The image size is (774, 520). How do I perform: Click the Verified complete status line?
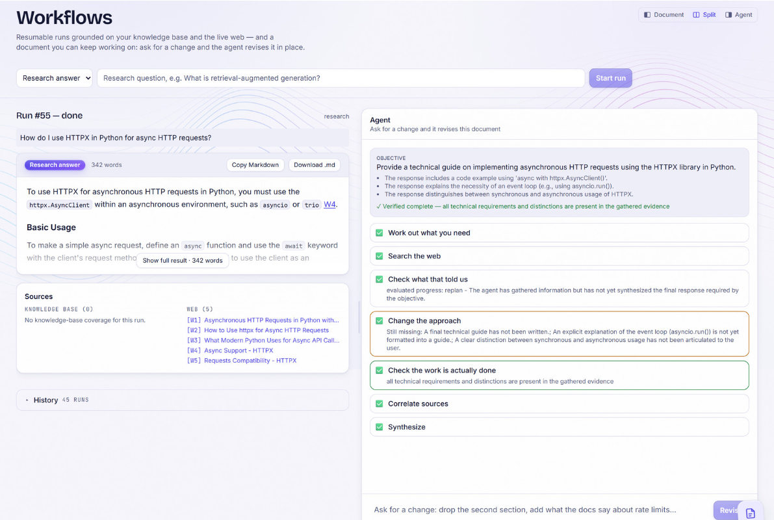coord(522,207)
